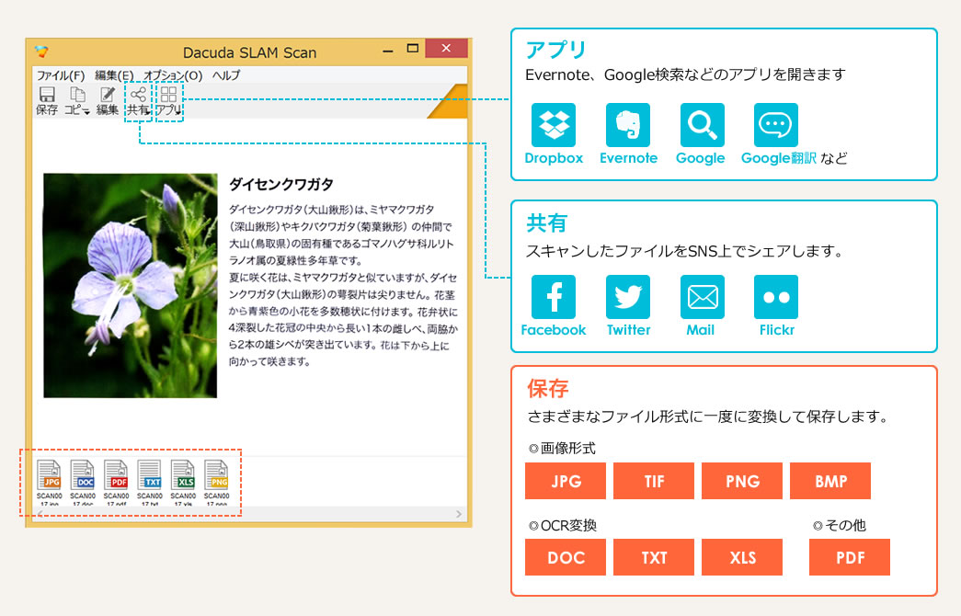The width and height of the screenshot is (961, 616).
Task: Click the Facebook share icon
Action: pyautogui.click(x=554, y=297)
